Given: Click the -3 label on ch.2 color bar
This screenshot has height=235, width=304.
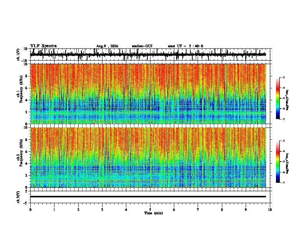Looking at the screenshot, I should click(283, 141).
